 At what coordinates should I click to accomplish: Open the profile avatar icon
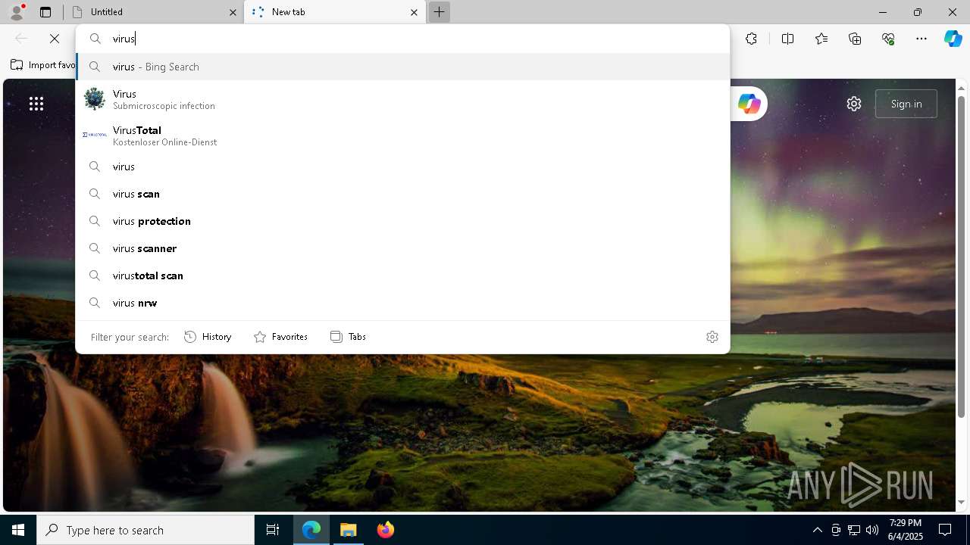tap(17, 12)
